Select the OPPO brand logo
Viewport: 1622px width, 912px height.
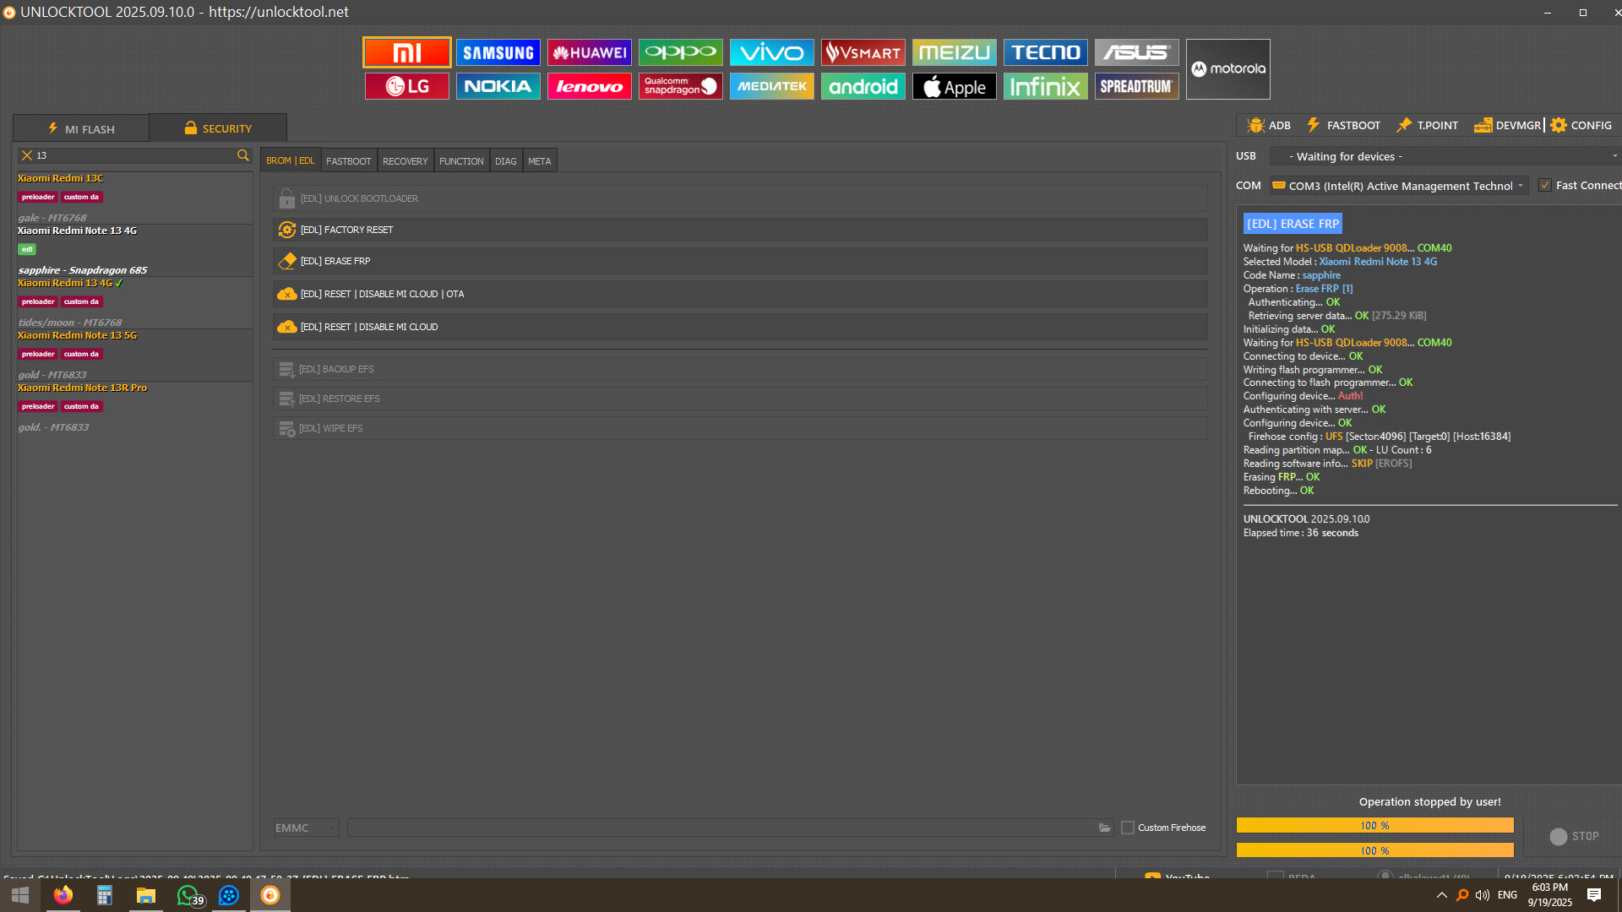[681, 52]
